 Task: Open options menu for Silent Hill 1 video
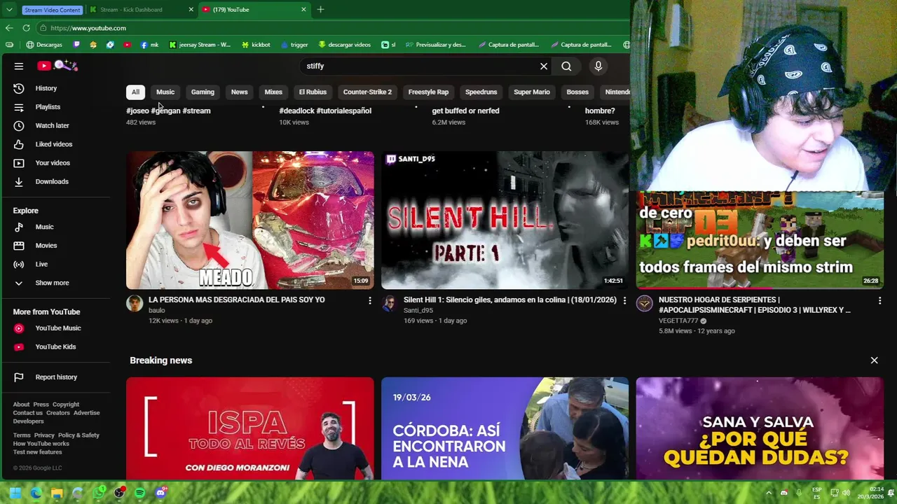[624, 300]
